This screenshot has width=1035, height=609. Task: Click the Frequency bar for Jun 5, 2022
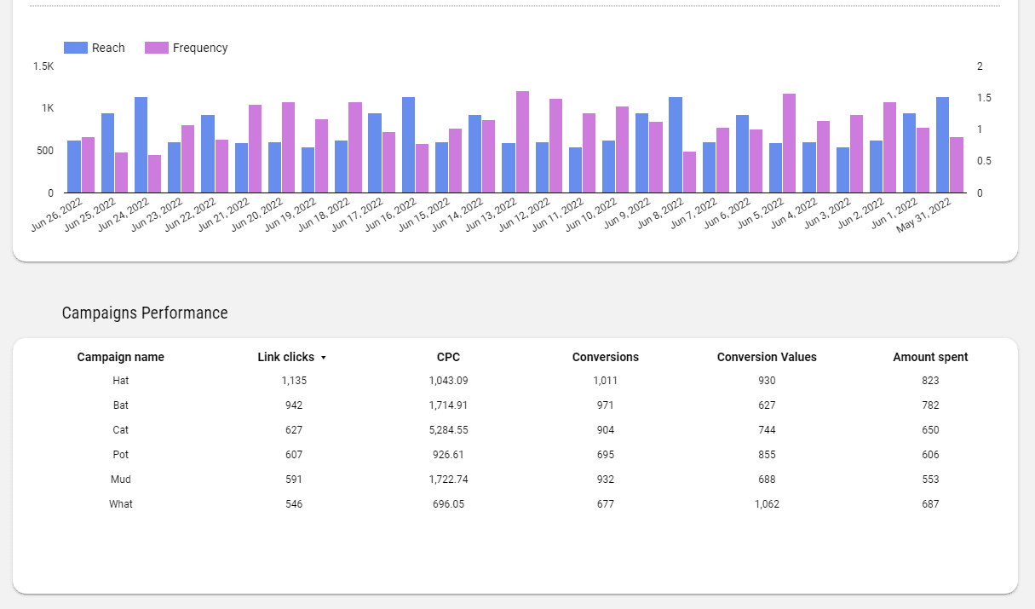click(789, 143)
